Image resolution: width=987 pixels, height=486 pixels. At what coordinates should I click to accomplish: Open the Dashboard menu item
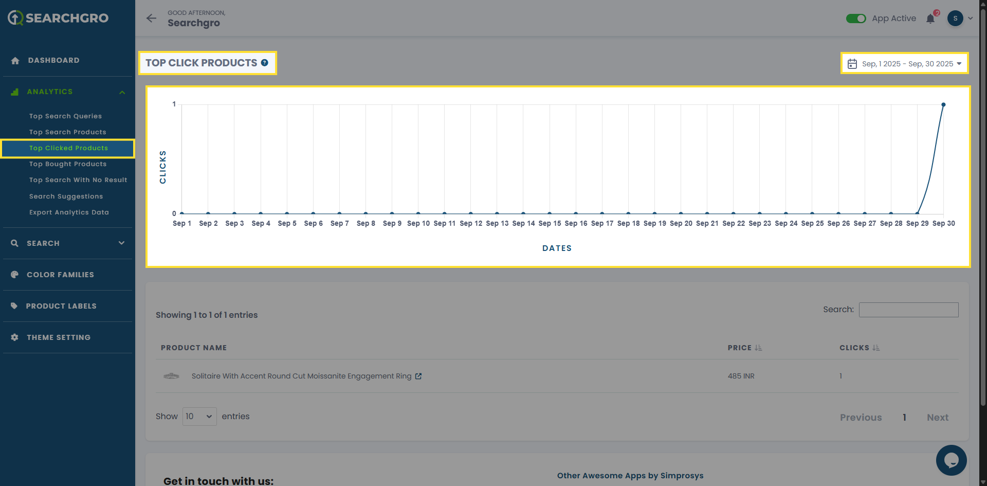coord(53,61)
